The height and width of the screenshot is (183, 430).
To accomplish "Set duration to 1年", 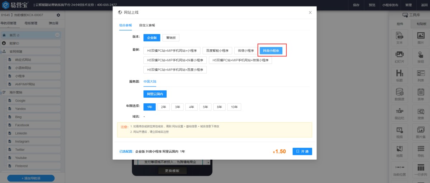I will tap(149, 107).
